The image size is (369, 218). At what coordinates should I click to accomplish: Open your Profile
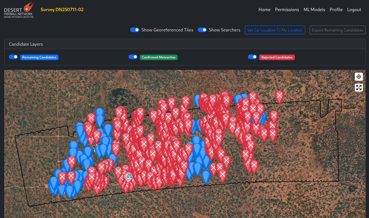pyautogui.click(x=336, y=9)
